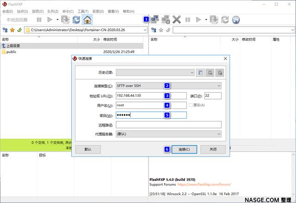Click the remote pane pause button
The width and height of the screenshot is (296, 203).
coord(188,19)
